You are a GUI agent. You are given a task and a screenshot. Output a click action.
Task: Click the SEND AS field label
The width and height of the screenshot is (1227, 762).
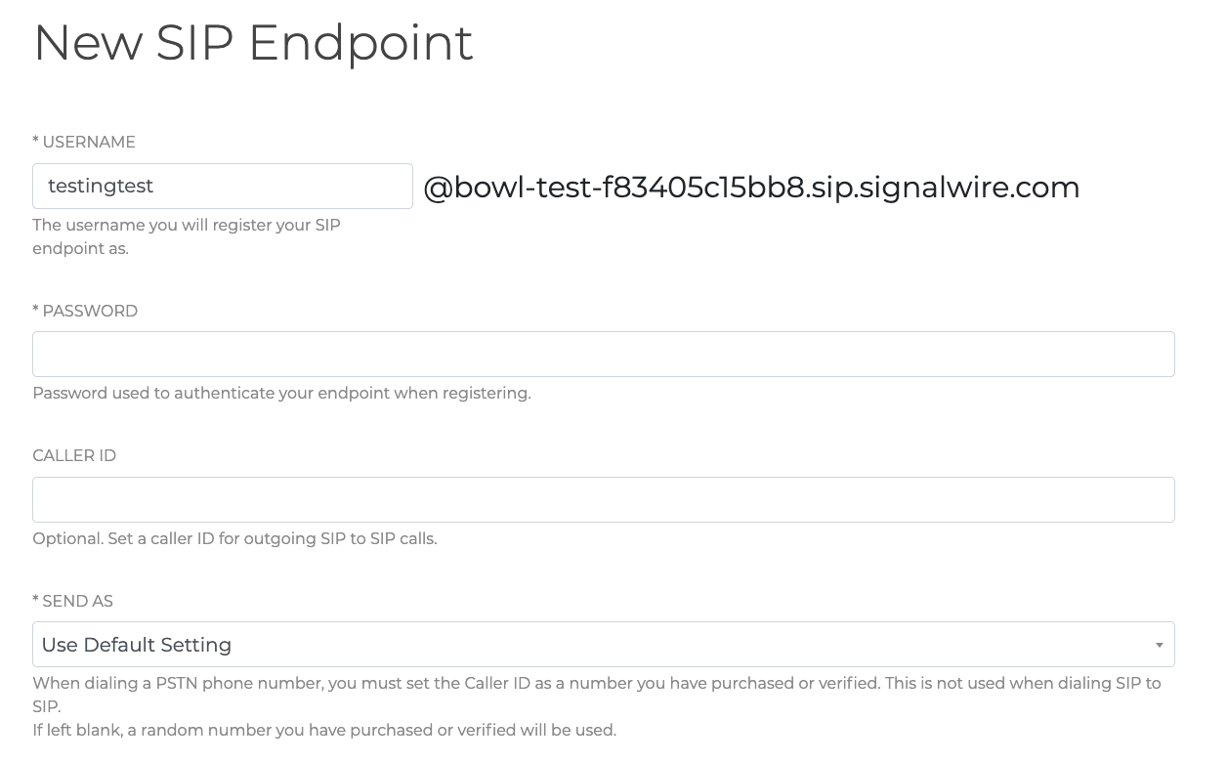[79, 601]
